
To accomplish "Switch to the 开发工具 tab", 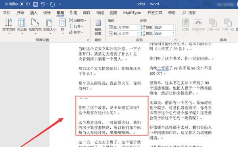I will [x=155, y=13].
